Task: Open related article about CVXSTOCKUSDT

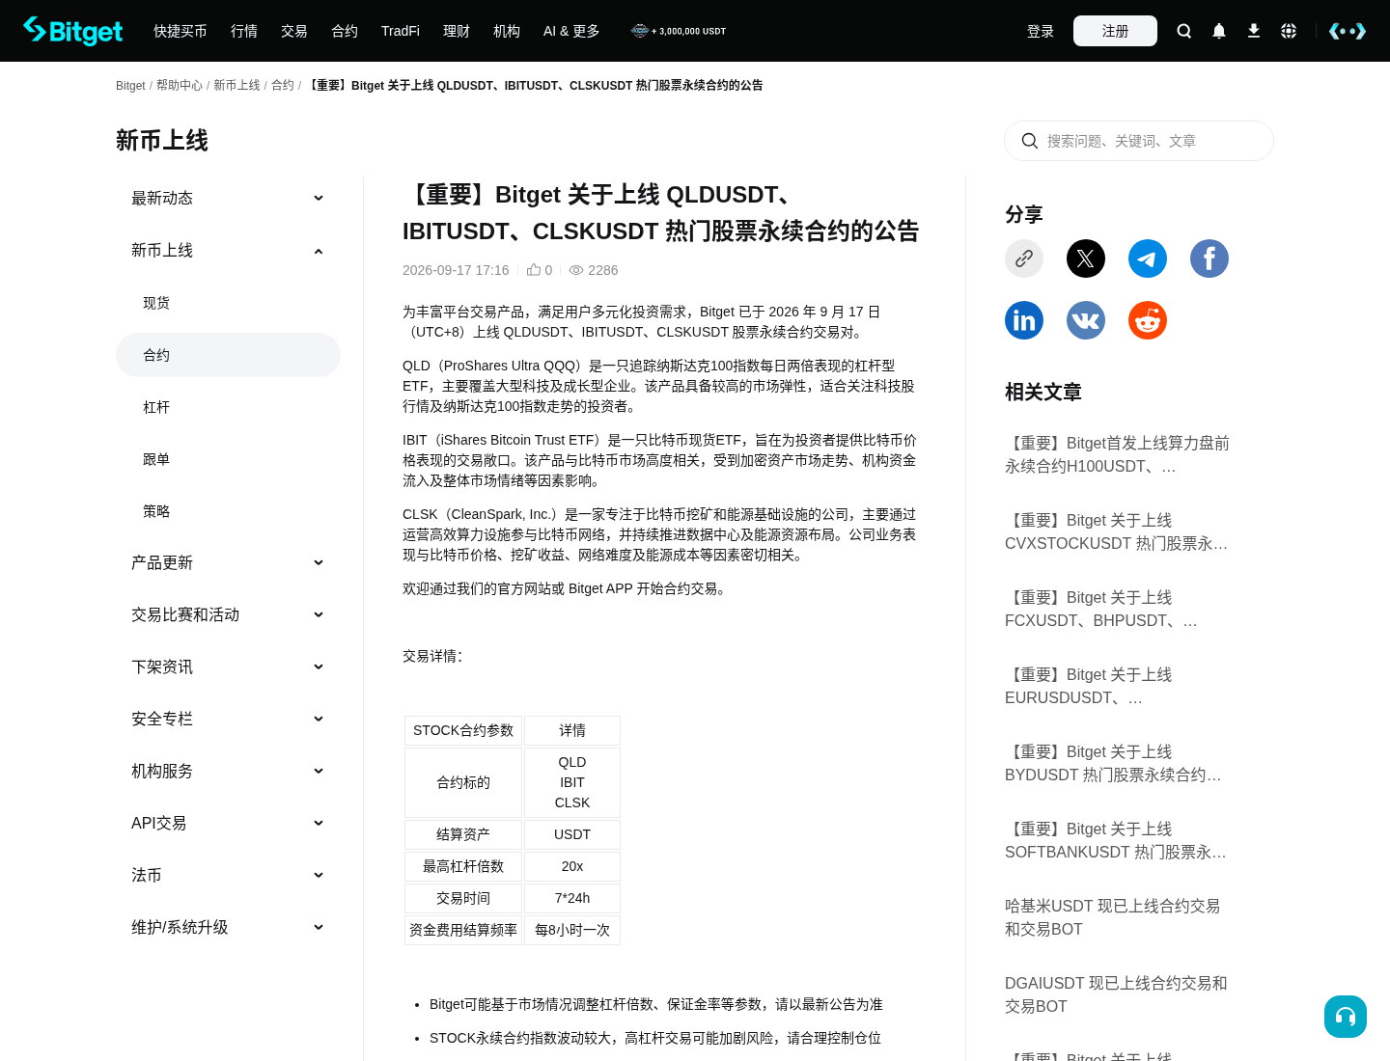Action: point(1118,532)
